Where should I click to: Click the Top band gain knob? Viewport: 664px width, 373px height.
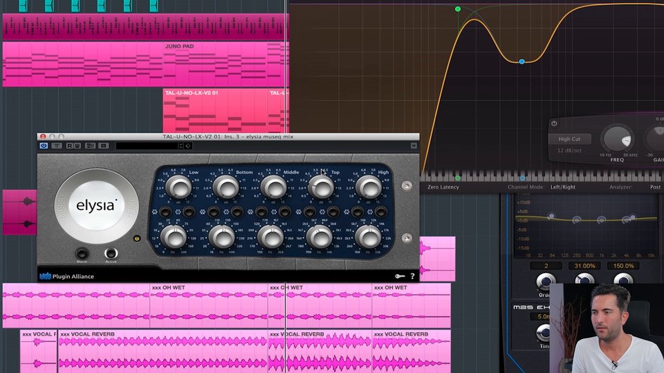(321, 187)
